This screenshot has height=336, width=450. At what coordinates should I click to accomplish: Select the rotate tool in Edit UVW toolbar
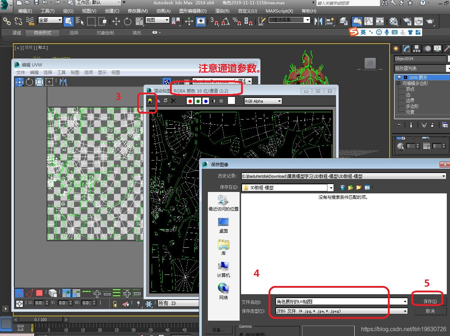[x=29, y=82]
